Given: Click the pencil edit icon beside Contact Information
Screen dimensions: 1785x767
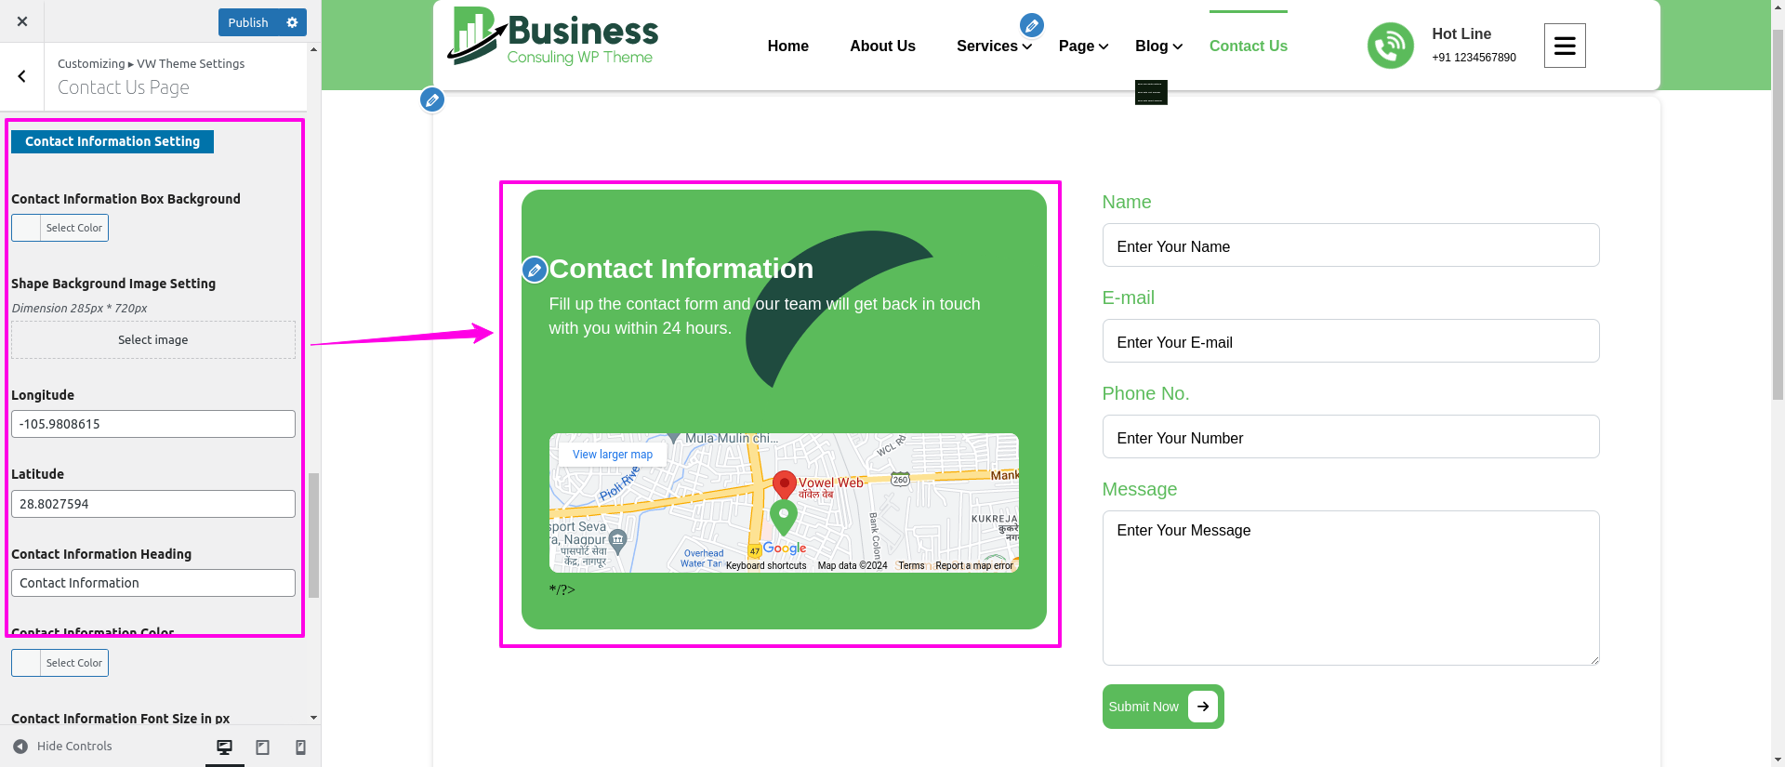Looking at the screenshot, I should 535,270.
